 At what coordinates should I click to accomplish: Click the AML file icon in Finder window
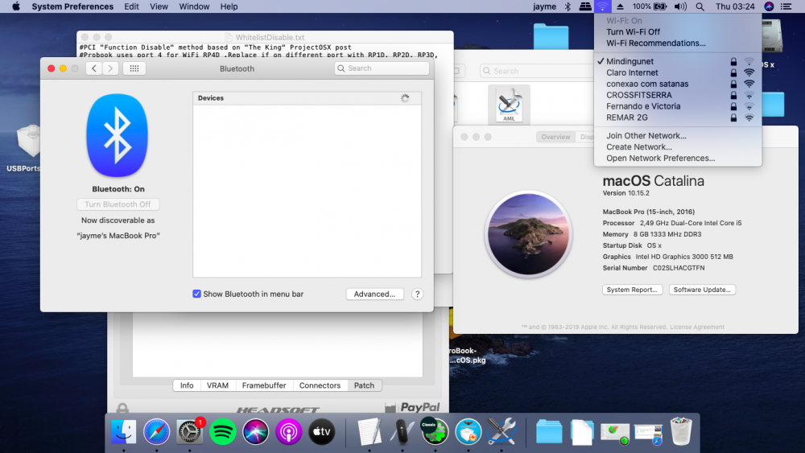pyautogui.click(x=509, y=105)
